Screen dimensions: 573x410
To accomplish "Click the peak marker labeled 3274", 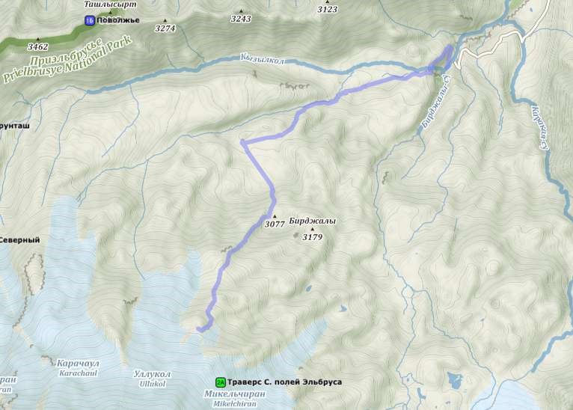I will pyautogui.click(x=165, y=20).
